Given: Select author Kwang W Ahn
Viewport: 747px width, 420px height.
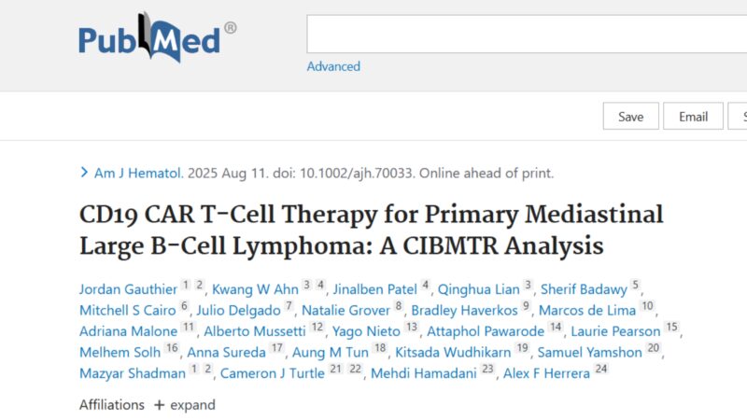Looking at the screenshot, I should coord(255,289).
